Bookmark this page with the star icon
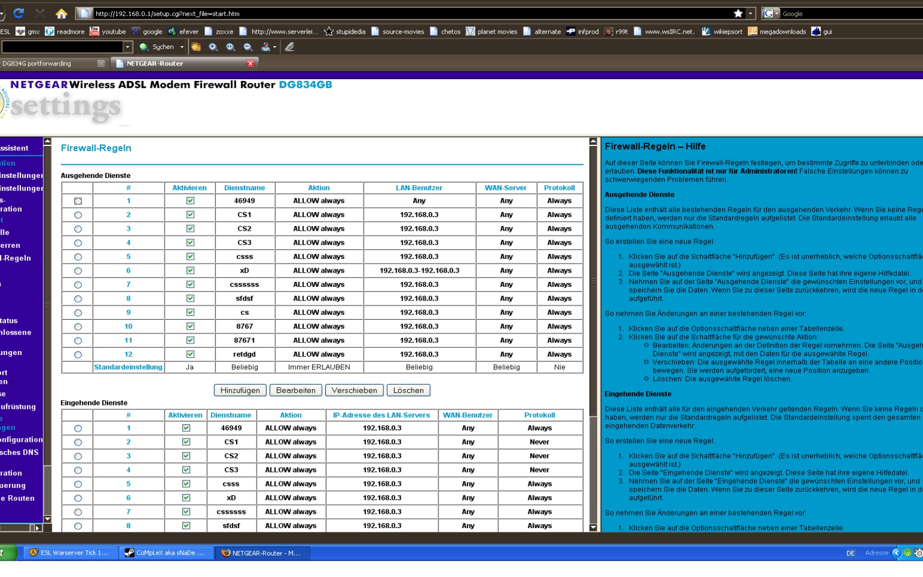 point(738,13)
